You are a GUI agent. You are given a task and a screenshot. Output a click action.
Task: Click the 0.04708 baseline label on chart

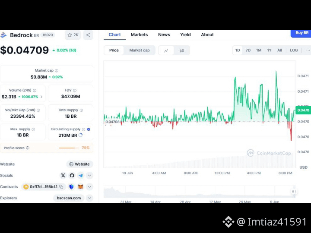[x=112, y=122]
